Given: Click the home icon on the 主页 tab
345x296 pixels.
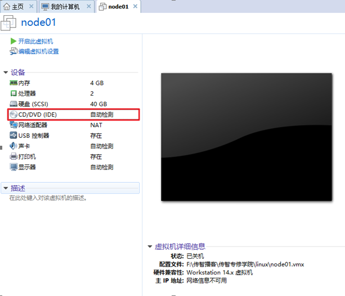Looking at the screenshot, I should (7, 7).
